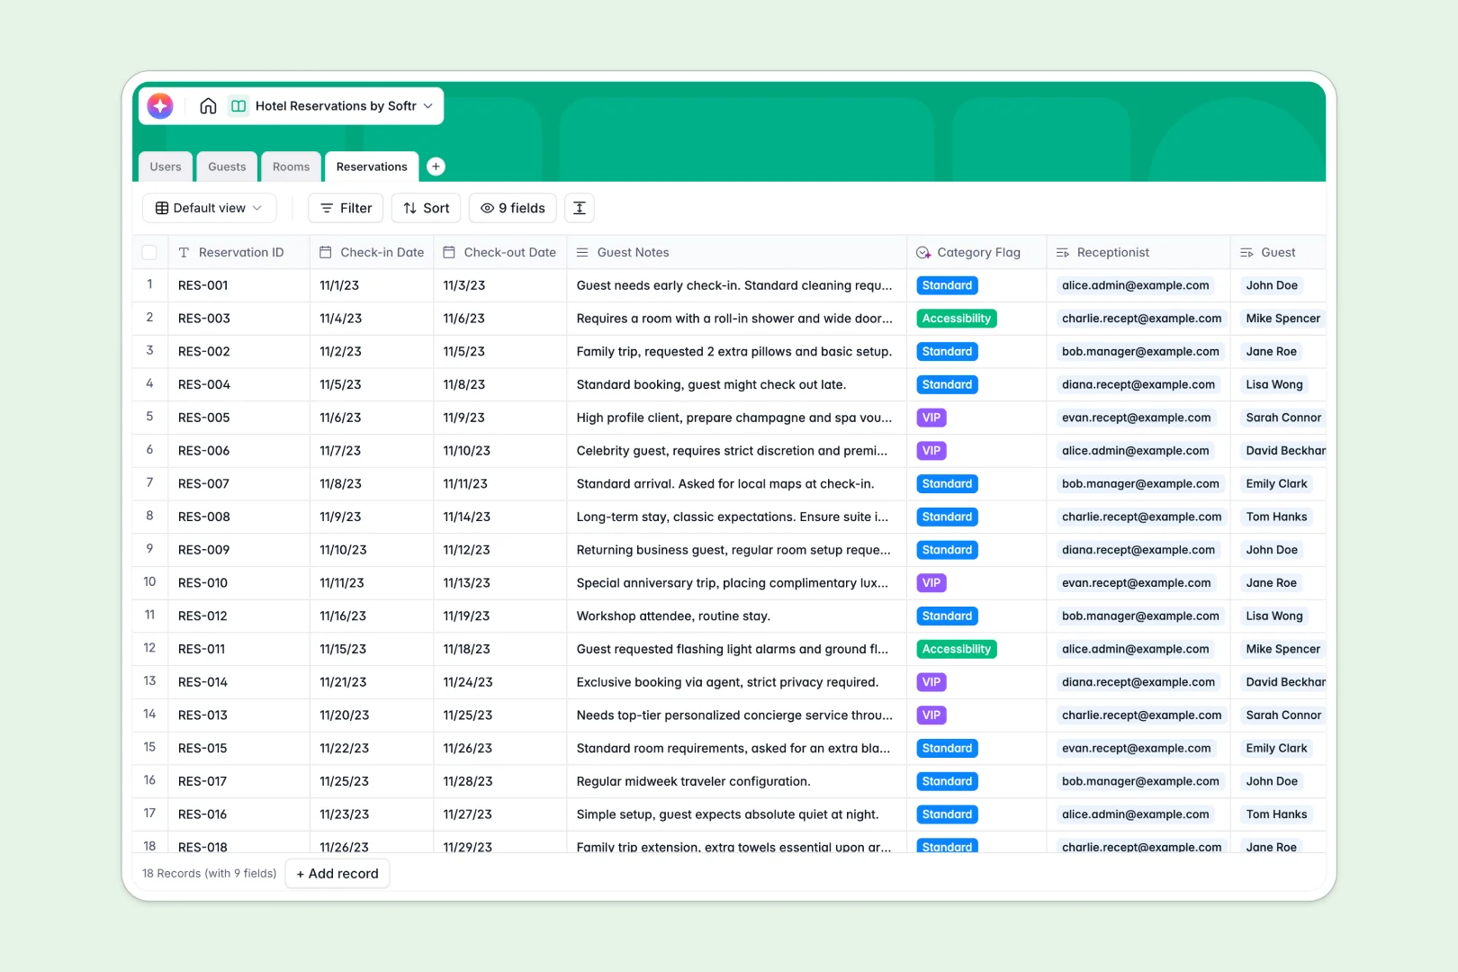
Task: Select cell RES-006
Action: tap(238, 451)
